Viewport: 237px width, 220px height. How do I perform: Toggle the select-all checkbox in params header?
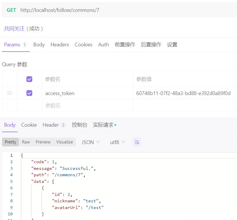pyautogui.click(x=29, y=79)
